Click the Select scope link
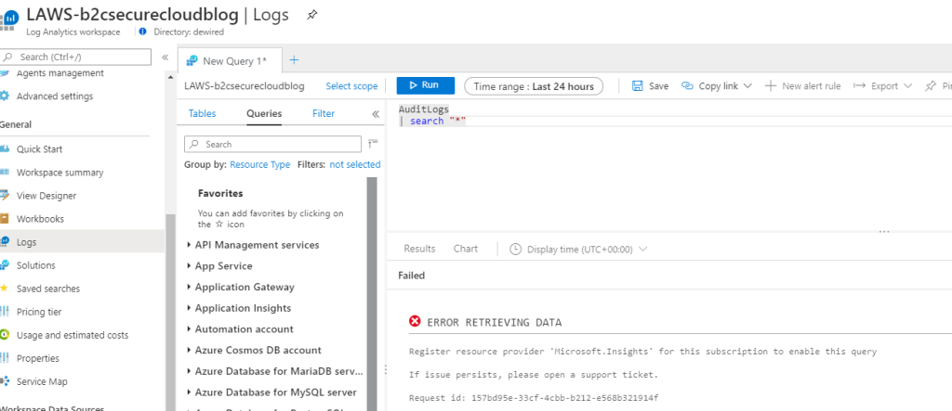The image size is (952, 411). (351, 86)
